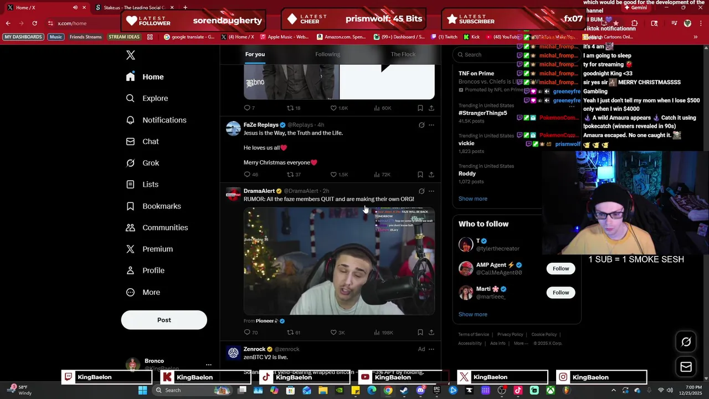Open the Home page in sidebar
Viewport: 709px width, 399px height.
145,77
